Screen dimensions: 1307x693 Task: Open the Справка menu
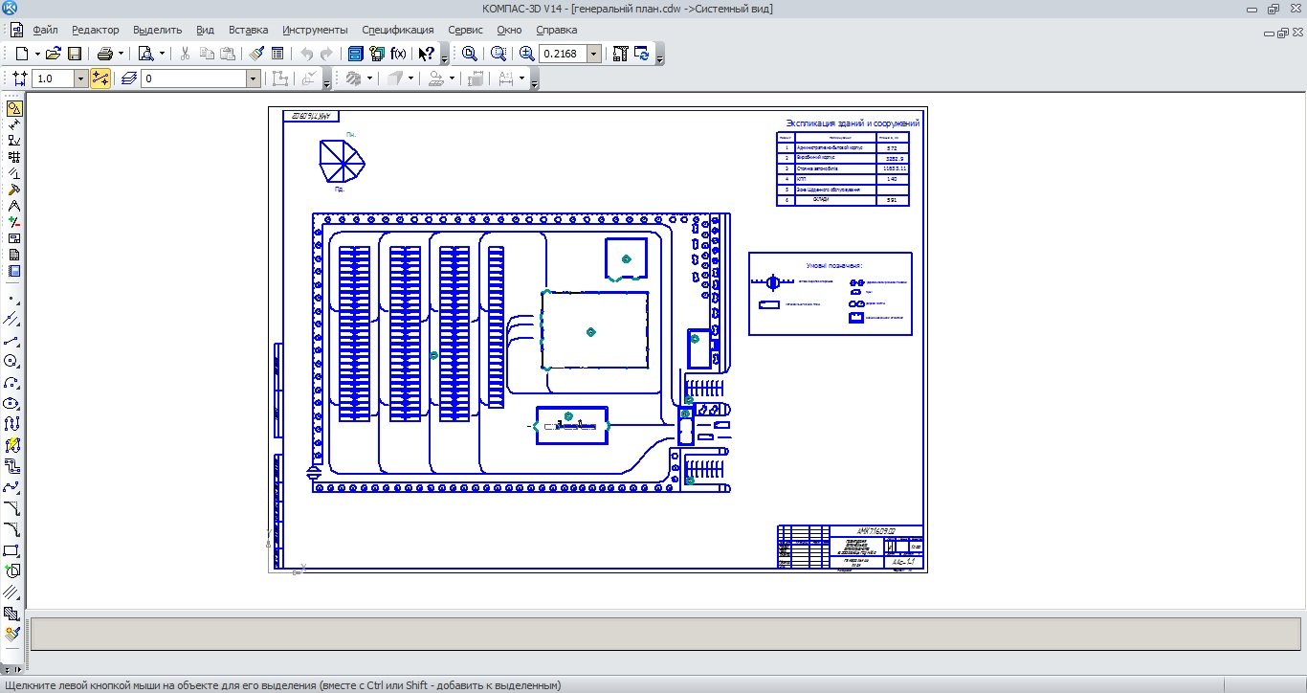[x=556, y=30]
